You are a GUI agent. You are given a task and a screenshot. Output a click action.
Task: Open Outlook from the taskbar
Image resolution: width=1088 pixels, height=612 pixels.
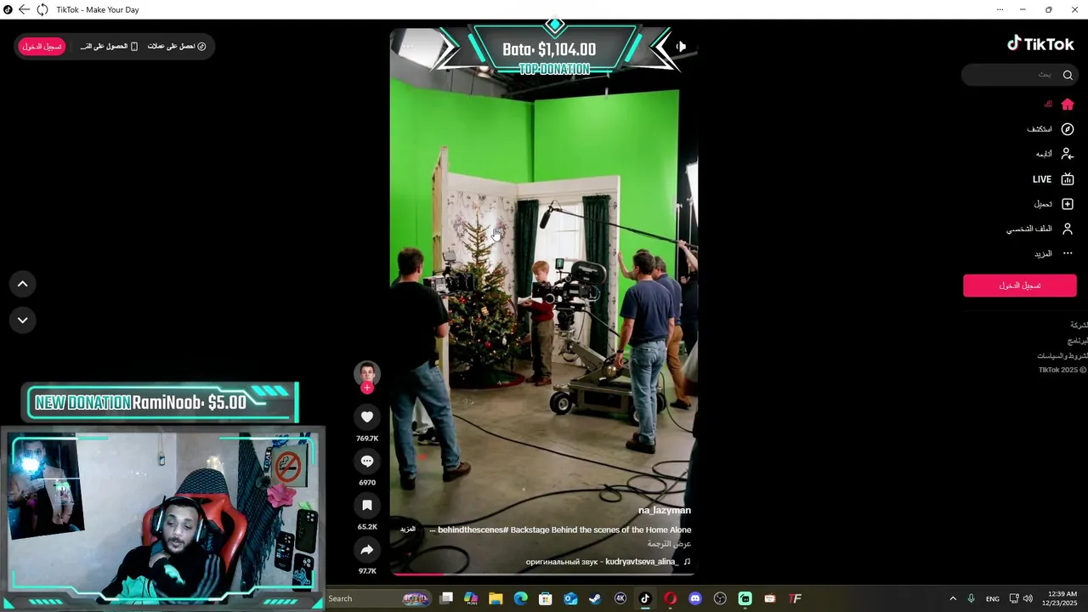pos(570,598)
